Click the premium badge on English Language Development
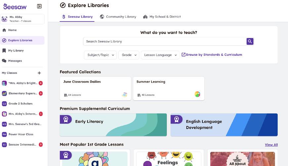288x166 pixels. 176,119
